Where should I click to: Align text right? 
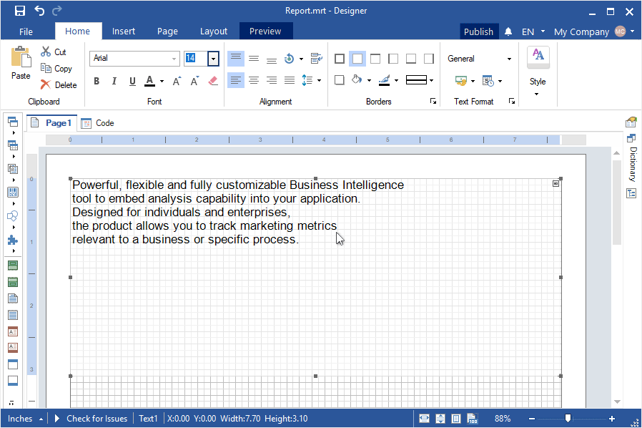pyautogui.click(x=272, y=80)
